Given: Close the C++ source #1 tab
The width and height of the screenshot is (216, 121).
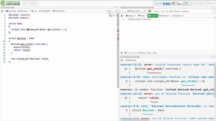Looking at the screenshot, I should click(13, 7).
